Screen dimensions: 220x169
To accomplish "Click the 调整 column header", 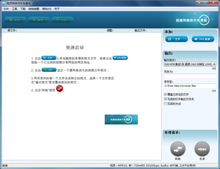I will pyautogui.click(x=110, y=30).
